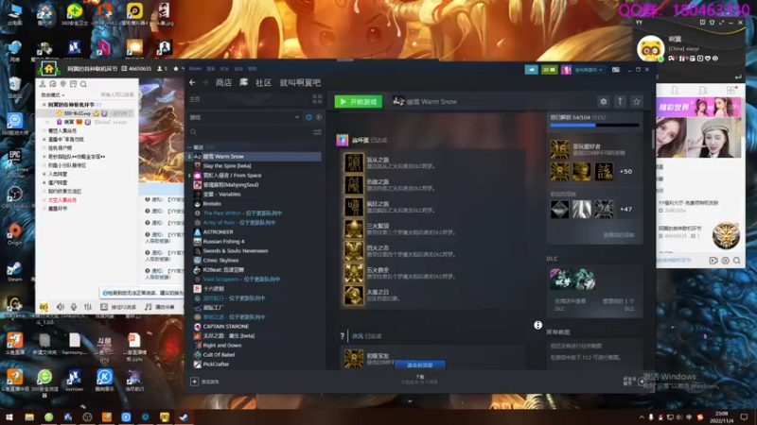Image resolution: width=757 pixels, height=425 pixels.
Task: Show the +50 more unlocked achievements
Action: coord(626,172)
